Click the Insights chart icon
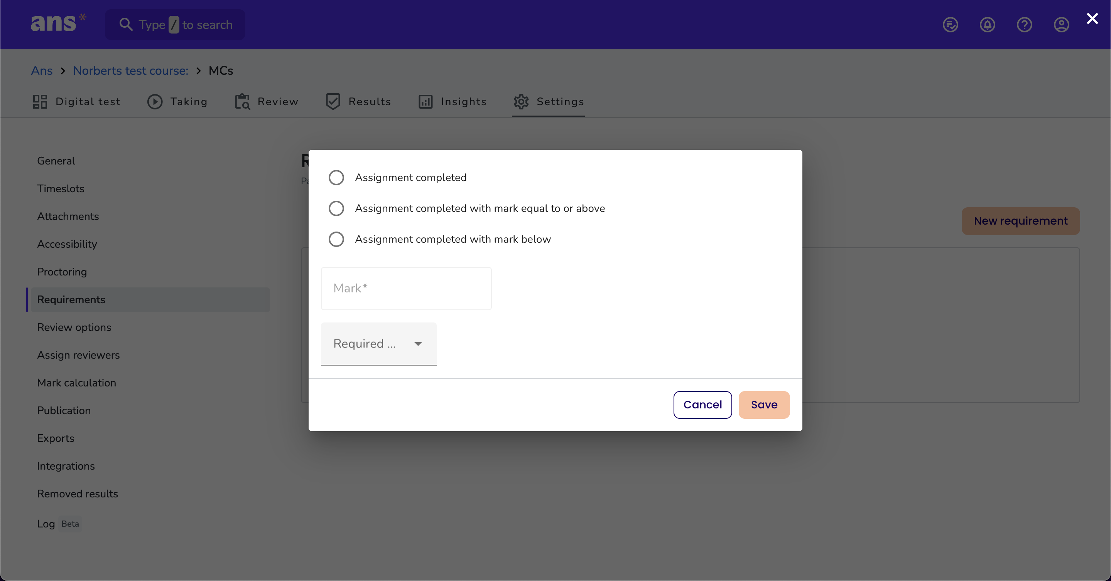 425,102
